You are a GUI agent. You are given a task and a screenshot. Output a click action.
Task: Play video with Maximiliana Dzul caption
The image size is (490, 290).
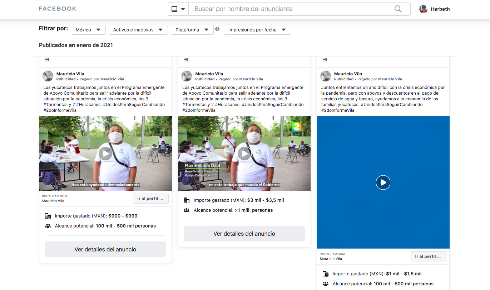click(x=244, y=154)
